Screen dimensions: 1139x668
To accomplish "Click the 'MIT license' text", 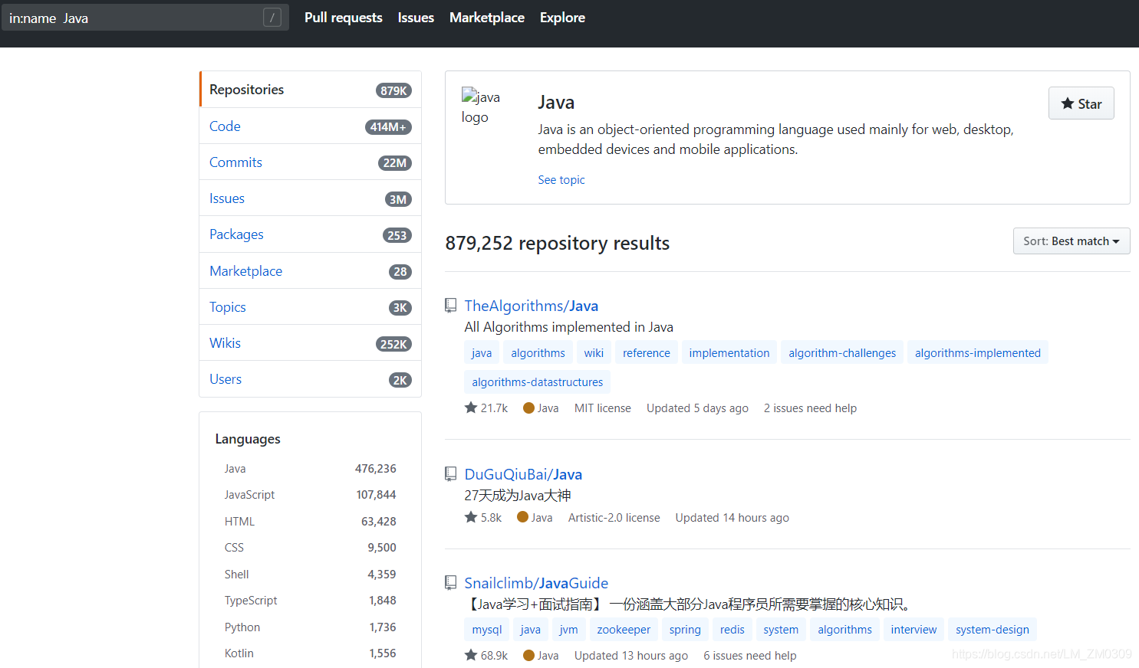I will click(603, 408).
